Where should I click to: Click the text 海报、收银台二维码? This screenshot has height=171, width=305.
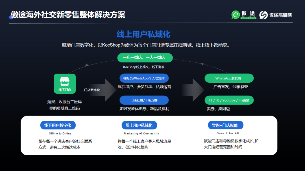coord(64,102)
